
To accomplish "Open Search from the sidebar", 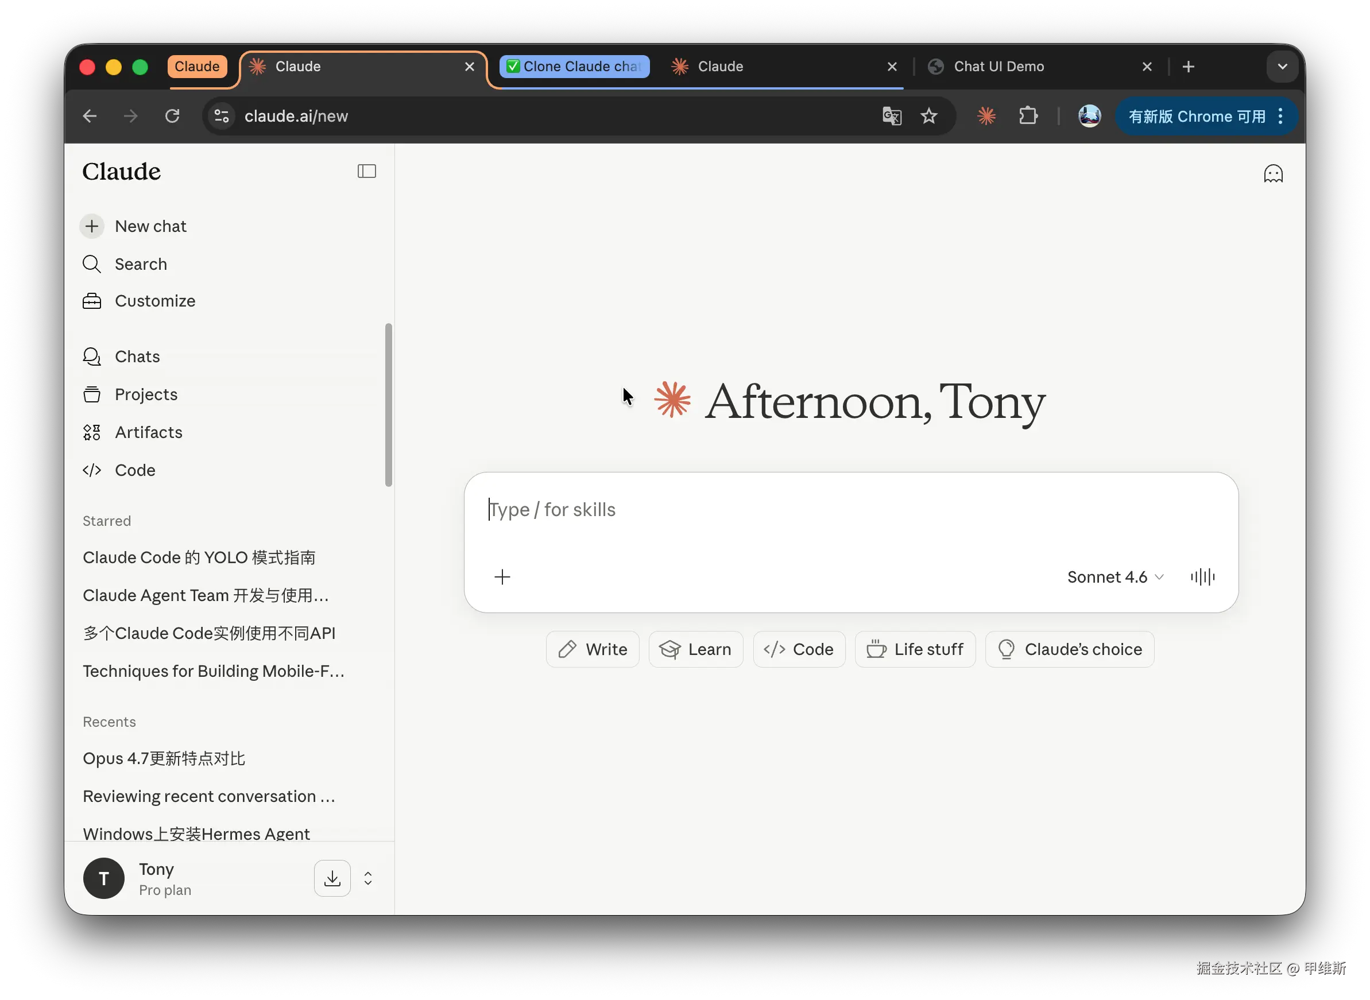I will point(141,264).
